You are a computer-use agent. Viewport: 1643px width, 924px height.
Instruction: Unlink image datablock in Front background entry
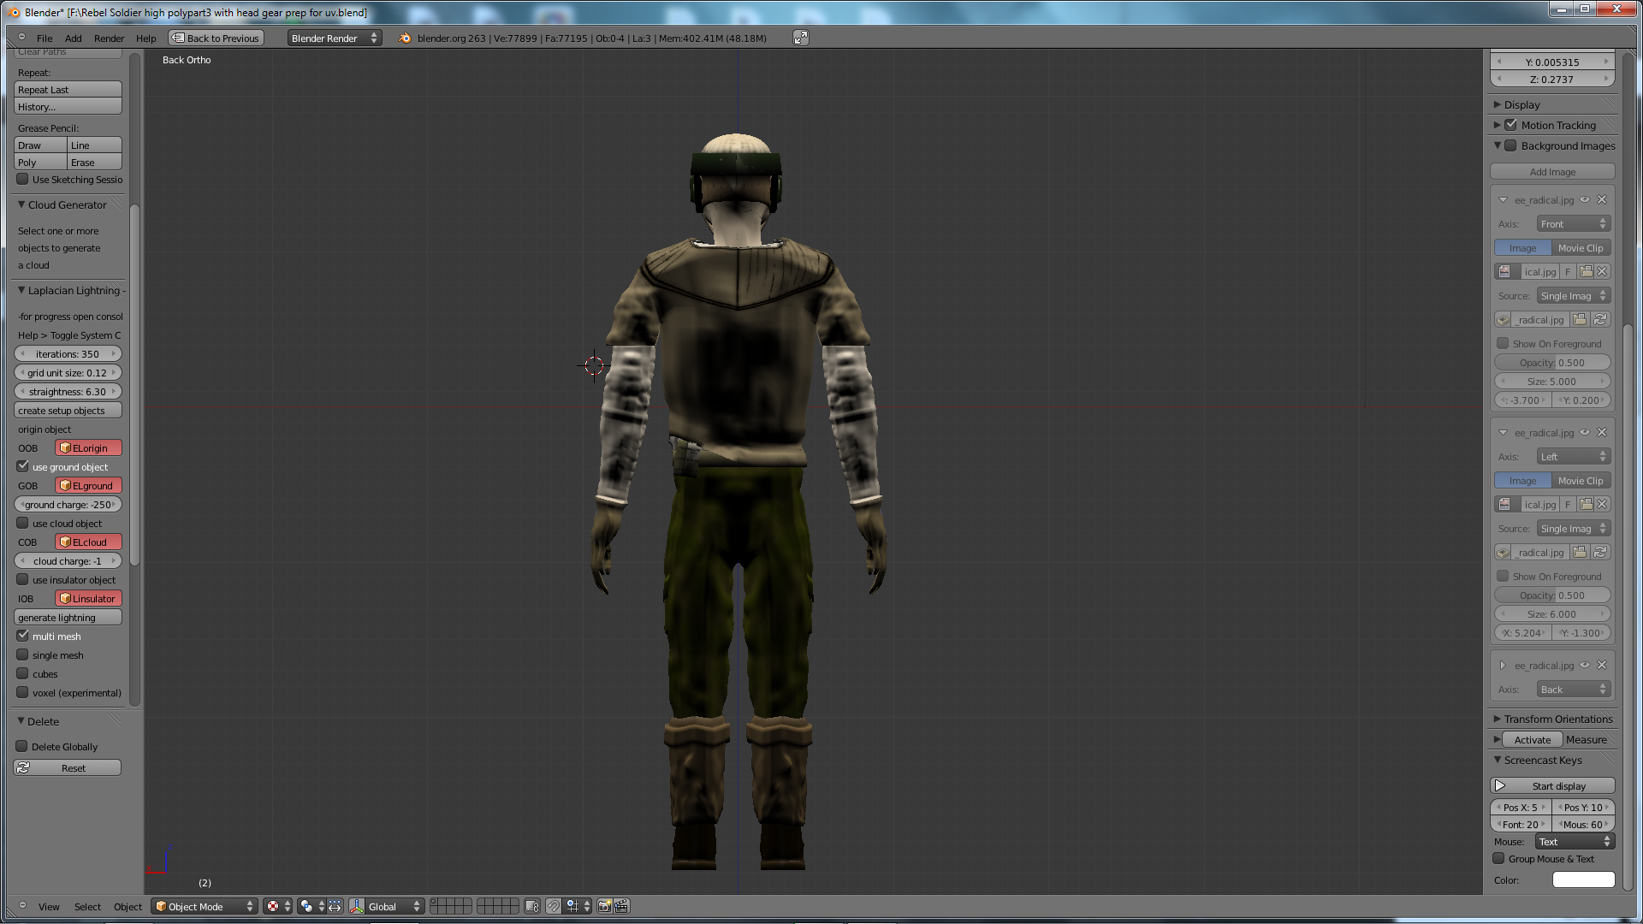point(1602,271)
